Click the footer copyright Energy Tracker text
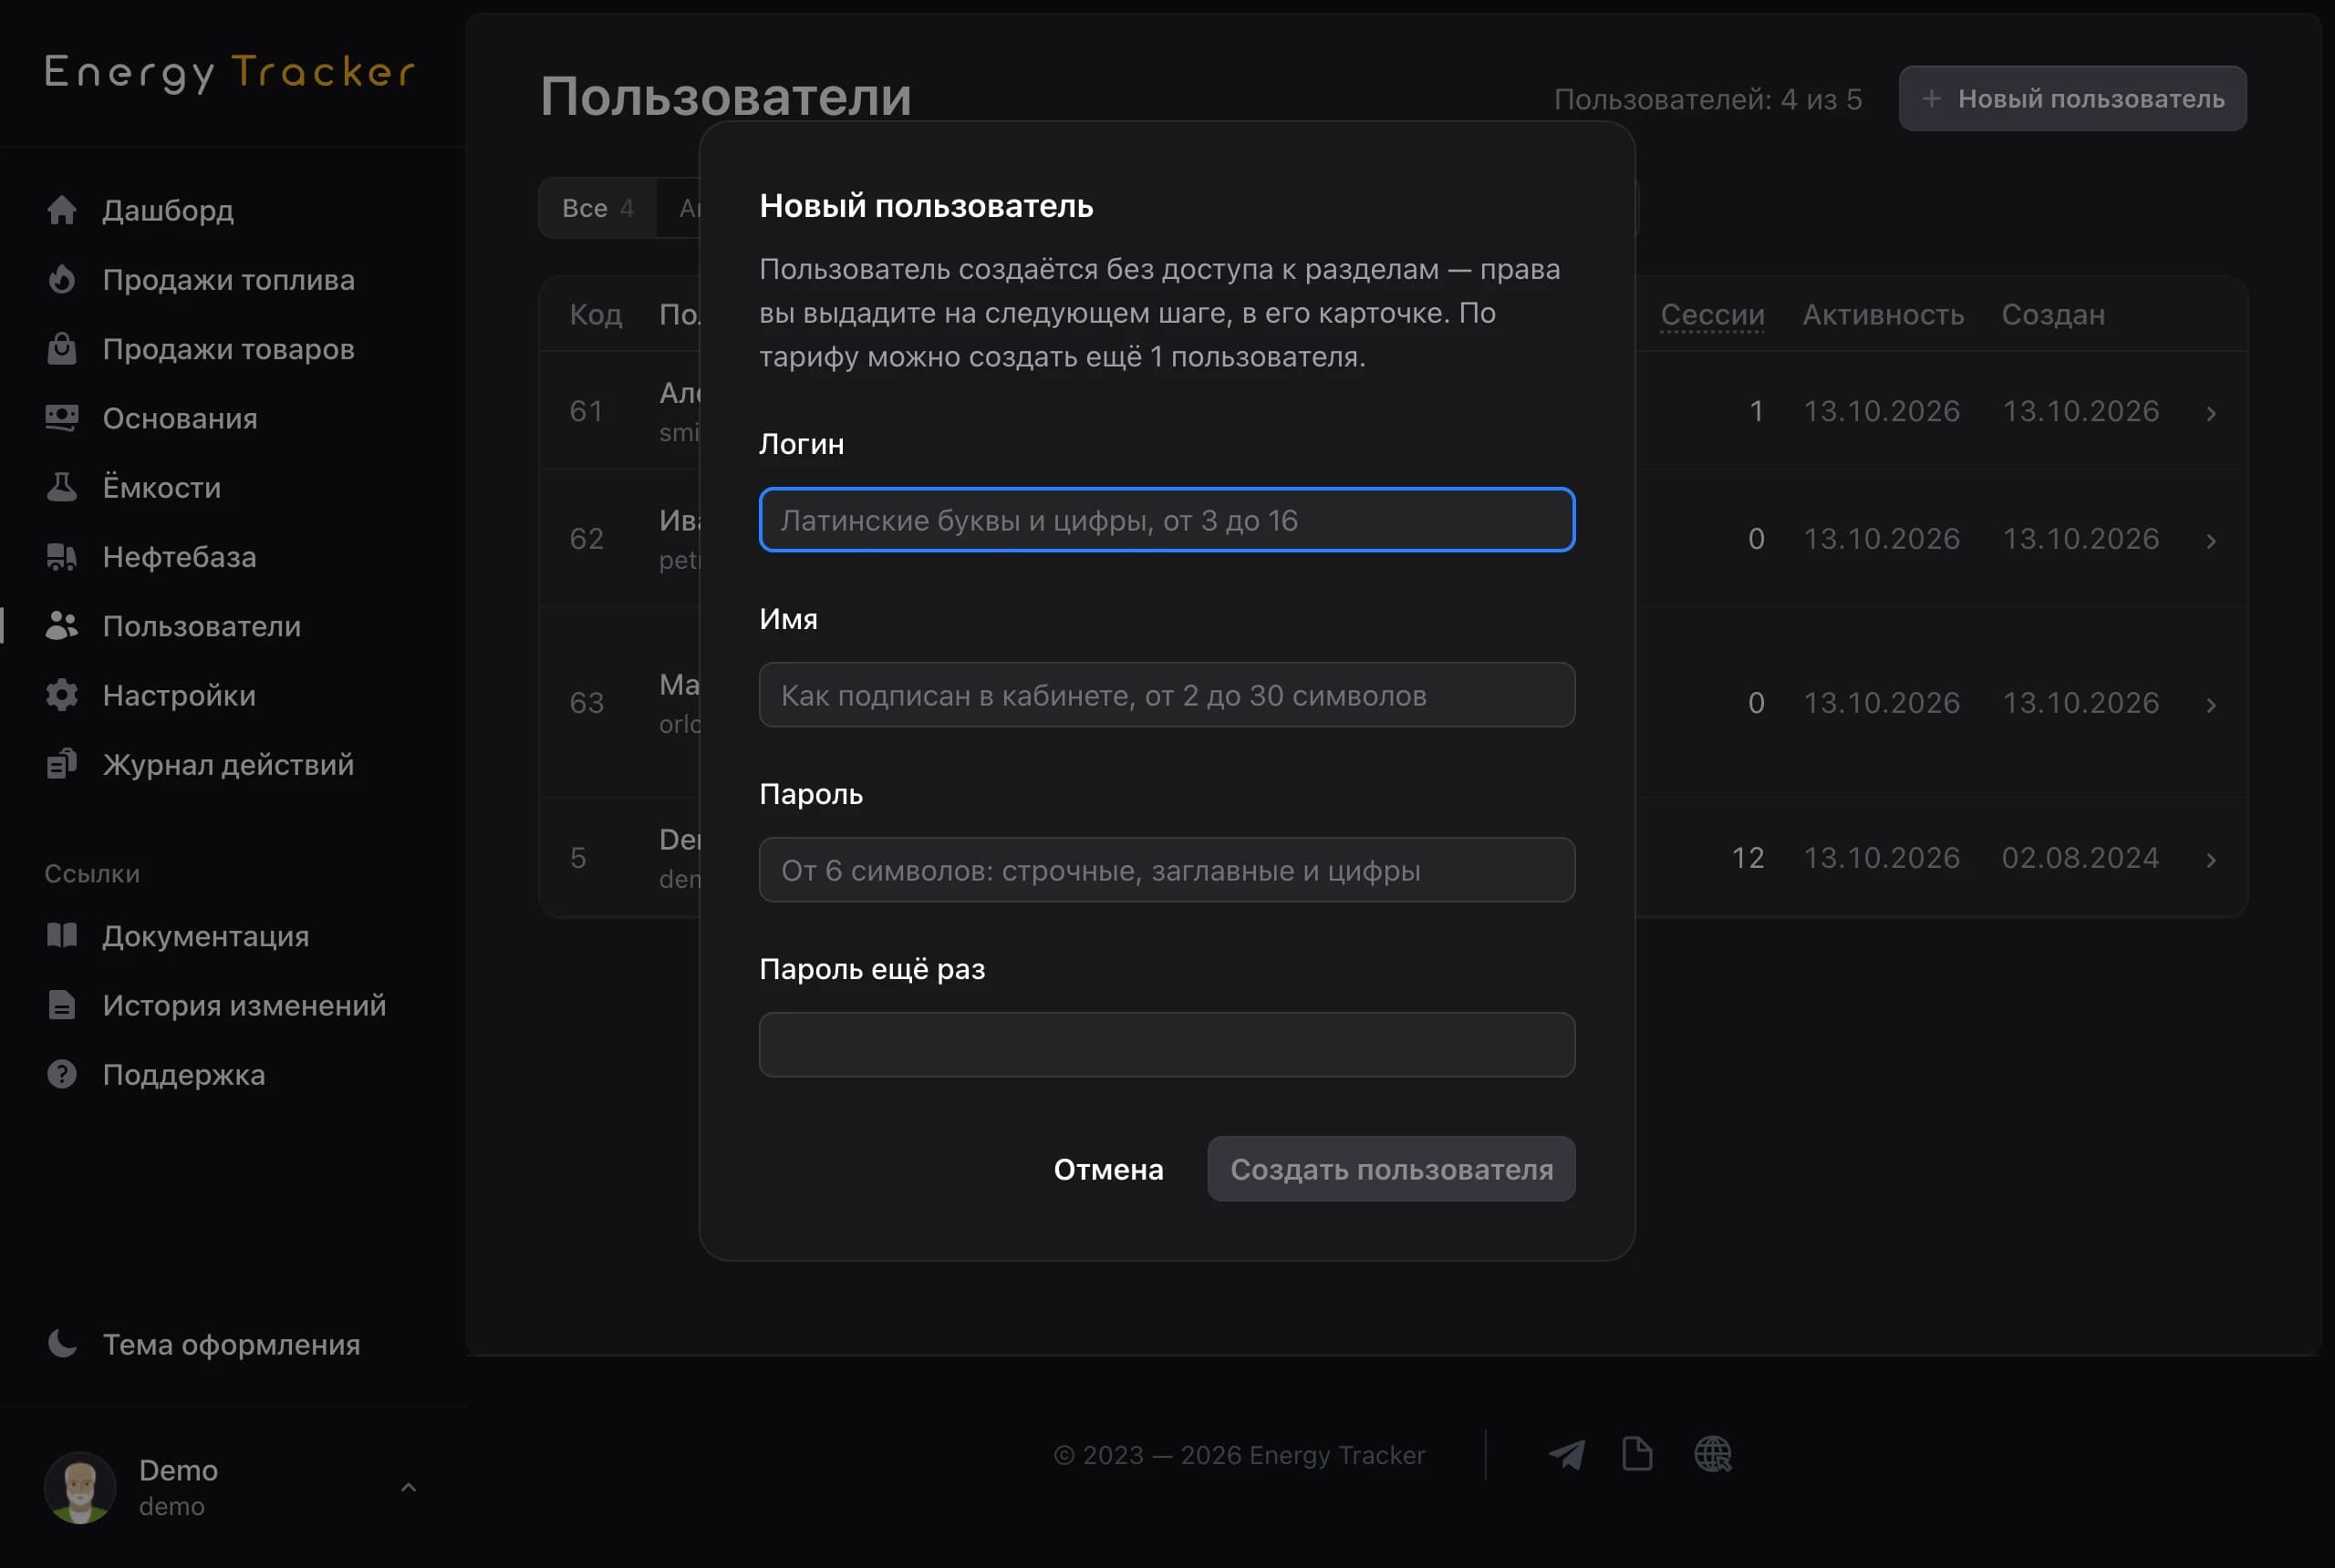The width and height of the screenshot is (2335, 1568). click(1240, 1455)
